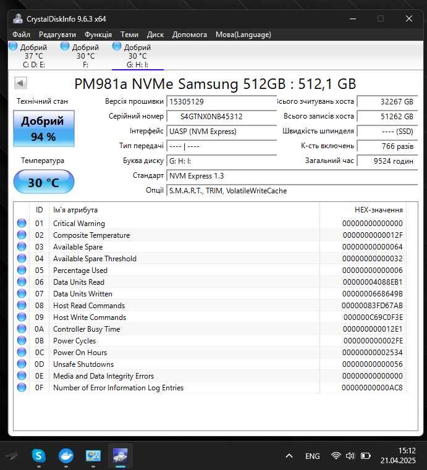The width and height of the screenshot is (427, 470).
Task: Open clock showing 15:12 21.04.2025
Action: point(398,455)
